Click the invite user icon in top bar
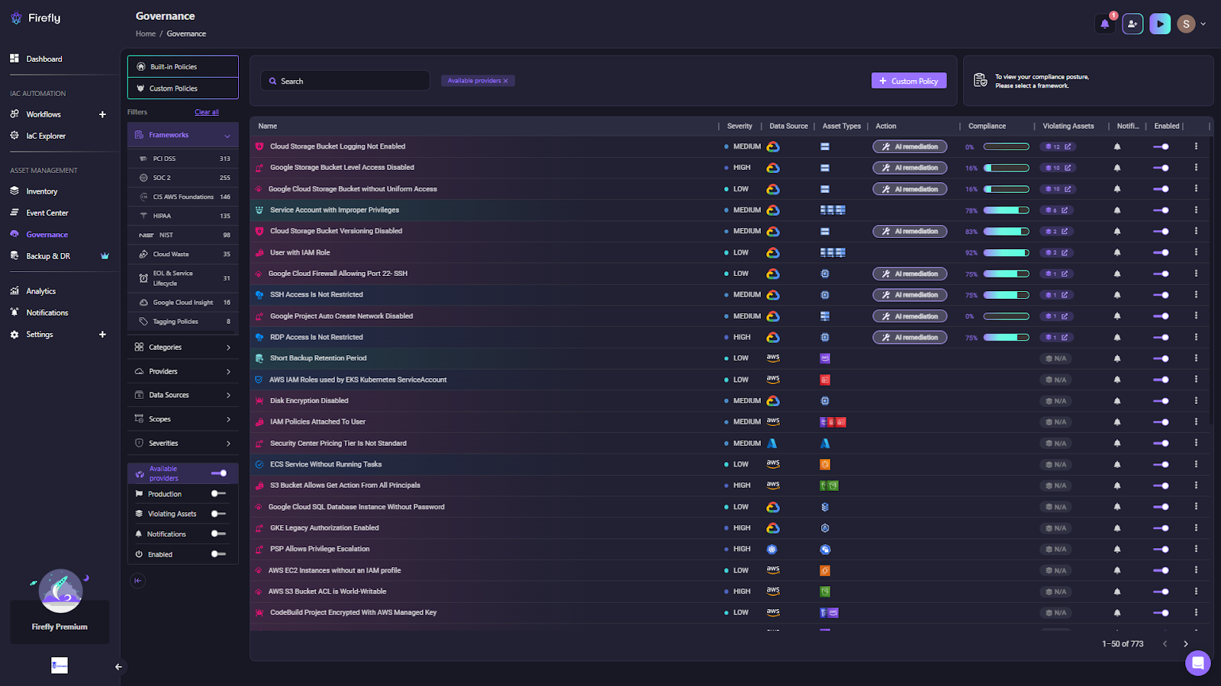 (1132, 24)
